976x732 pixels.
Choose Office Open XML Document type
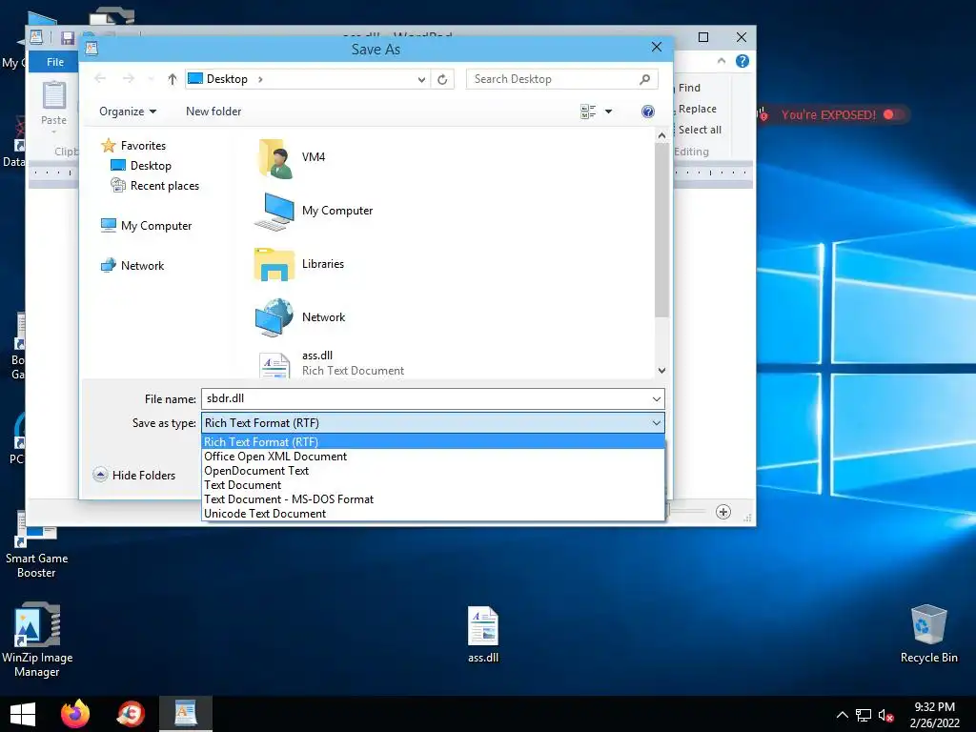[434, 457]
